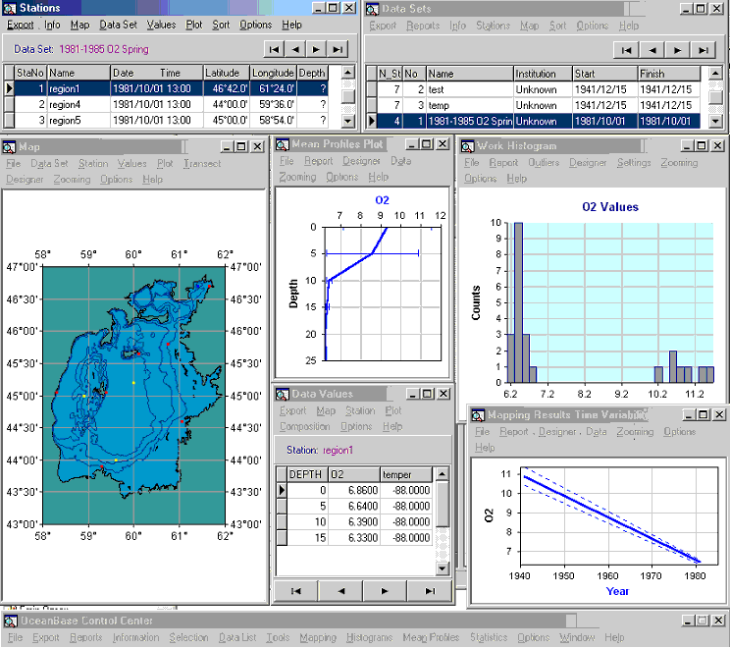Click the Station 'region1' label in Data Values
The image size is (730, 649).
[x=338, y=451]
